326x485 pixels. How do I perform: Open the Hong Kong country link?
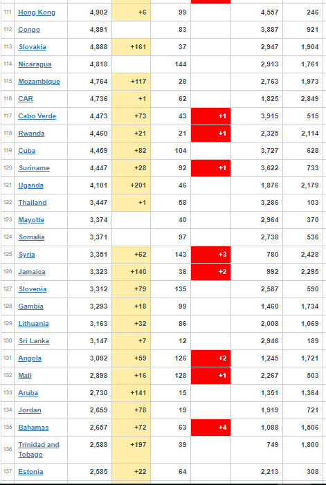[x=37, y=12]
